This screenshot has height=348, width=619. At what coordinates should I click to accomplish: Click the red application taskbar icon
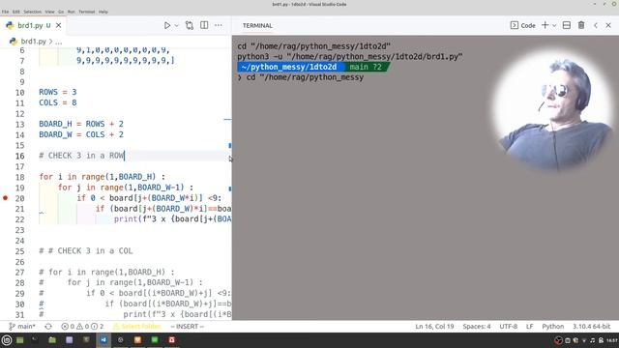click(172, 340)
